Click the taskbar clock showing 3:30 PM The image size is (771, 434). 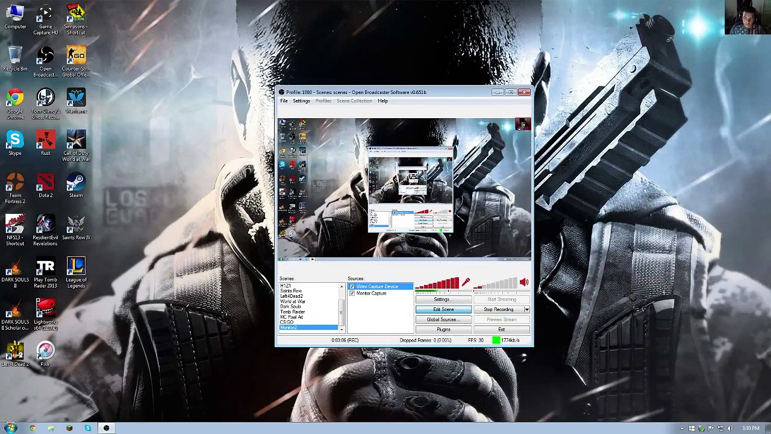751,428
